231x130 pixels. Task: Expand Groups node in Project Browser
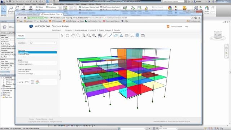1,95
